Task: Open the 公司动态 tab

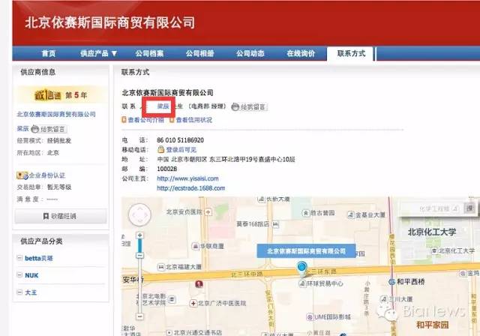Action: tap(250, 53)
